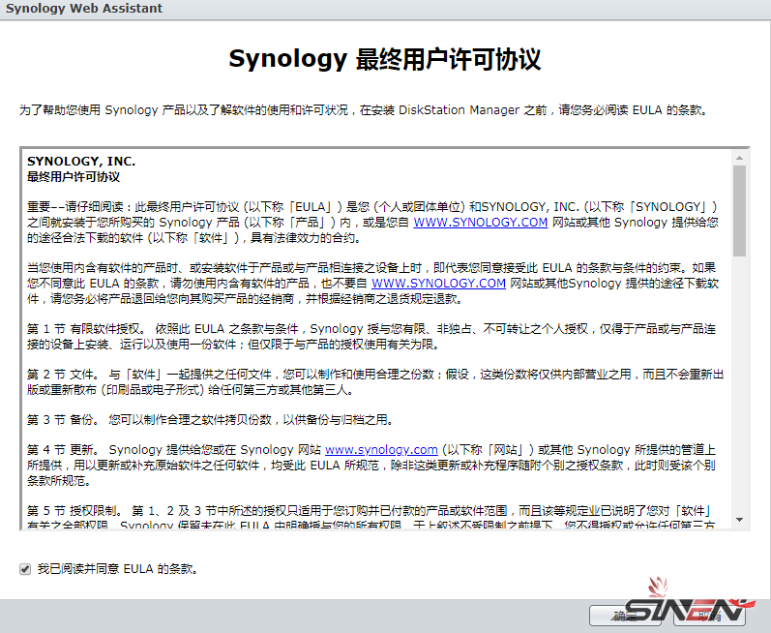This screenshot has height=633, width=771.
Task: Click the Synology 最终用户许可协议 page title
Action: click(385, 59)
